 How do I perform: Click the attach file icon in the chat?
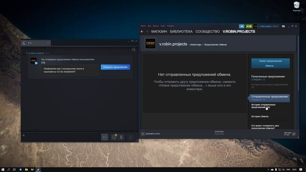pos(121,137)
